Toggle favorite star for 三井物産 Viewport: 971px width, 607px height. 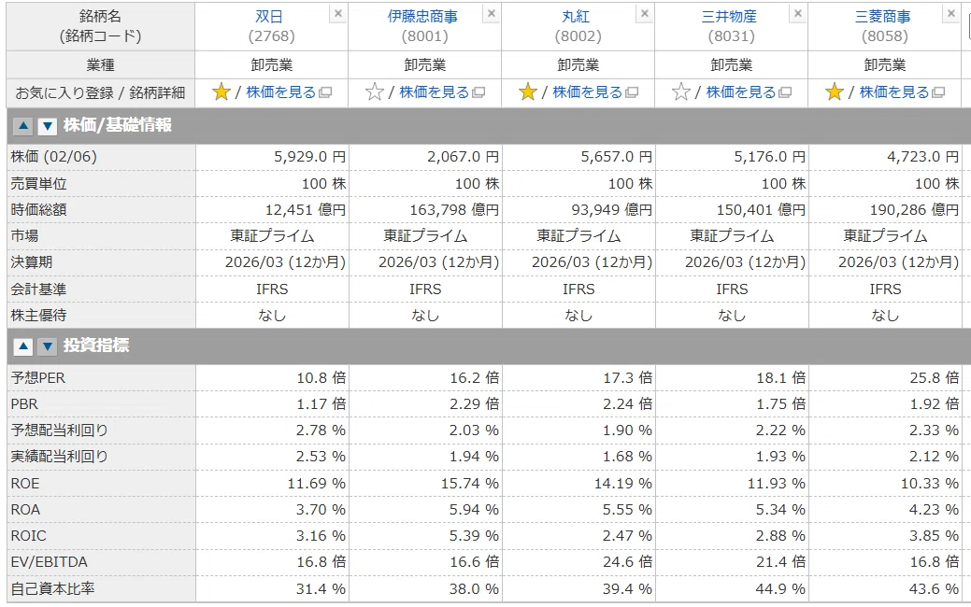point(681,92)
